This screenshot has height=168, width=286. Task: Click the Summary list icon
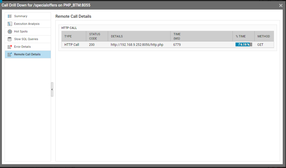[x=10, y=16]
